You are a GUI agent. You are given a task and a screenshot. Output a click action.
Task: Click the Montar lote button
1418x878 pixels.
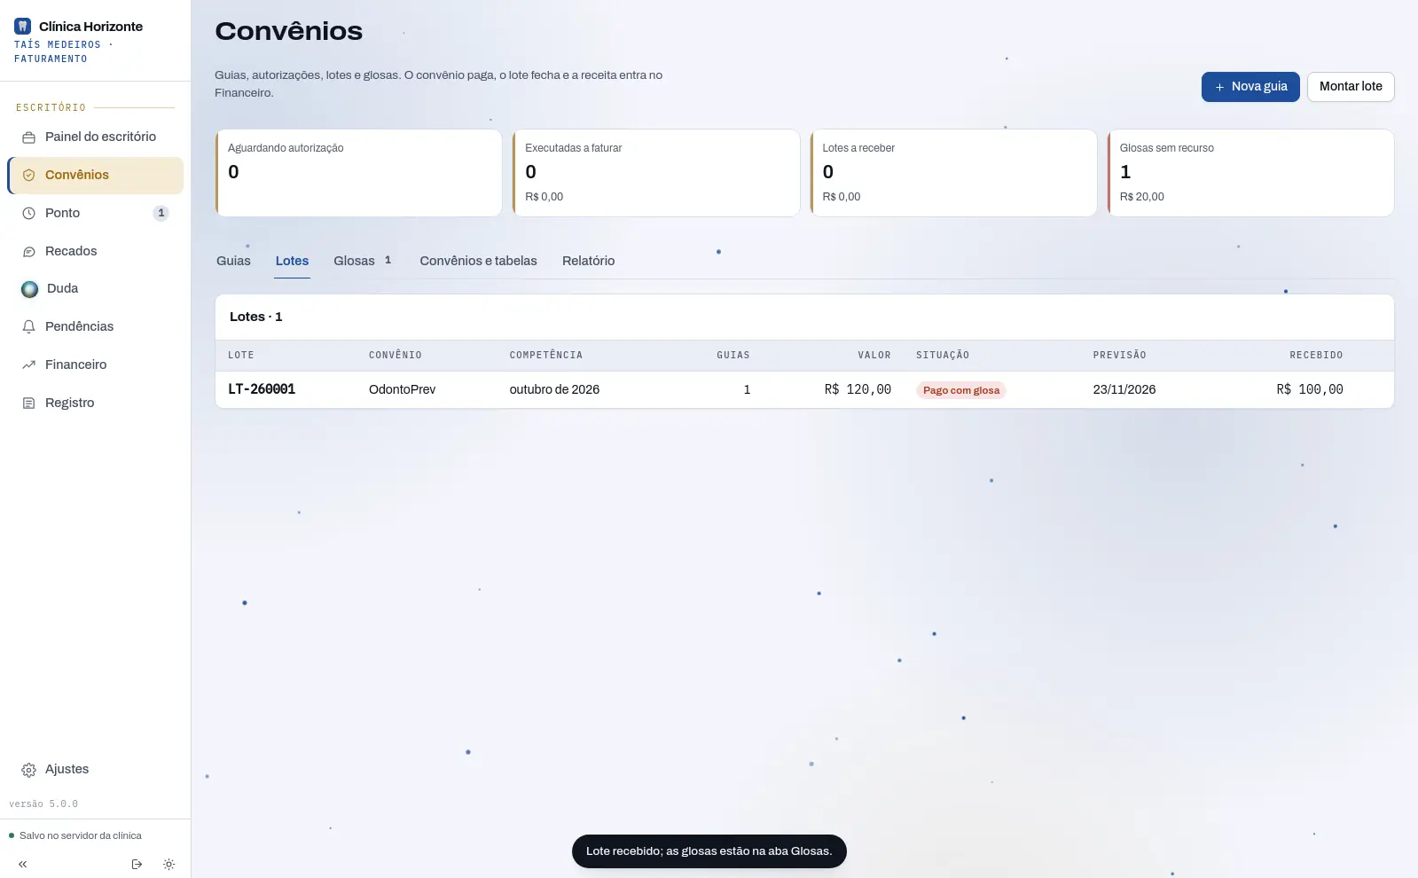pos(1351,87)
